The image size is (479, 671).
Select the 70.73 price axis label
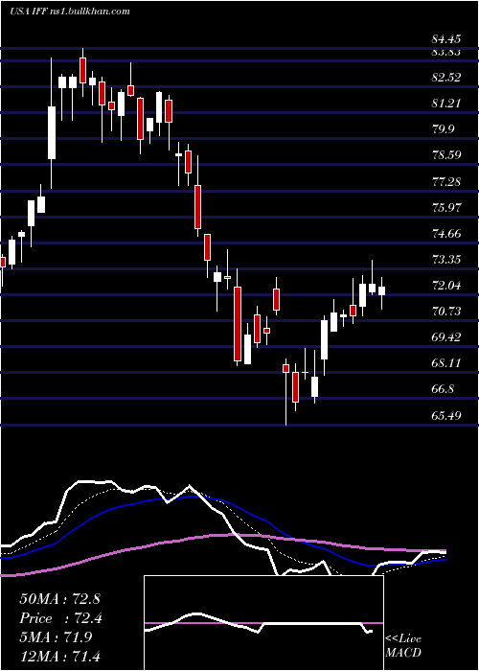[x=446, y=312]
